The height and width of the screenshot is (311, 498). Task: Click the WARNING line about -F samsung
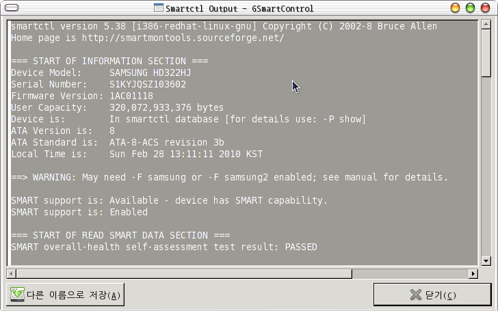pos(229,177)
